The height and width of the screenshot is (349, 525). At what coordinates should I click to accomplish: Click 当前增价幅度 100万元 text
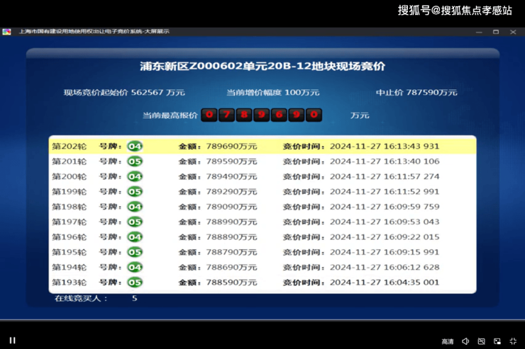click(273, 93)
